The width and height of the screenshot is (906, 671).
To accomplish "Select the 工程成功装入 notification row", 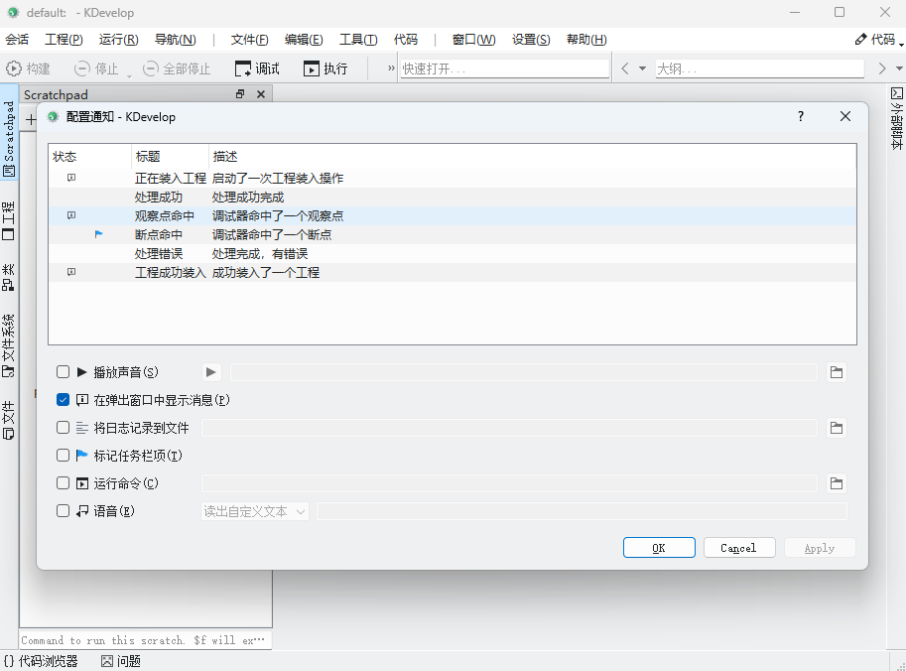I will coord(452,272).
